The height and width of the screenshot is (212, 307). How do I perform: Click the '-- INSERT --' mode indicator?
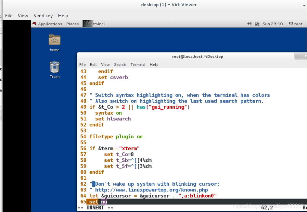pyautogui.click(x=96, y=207)
